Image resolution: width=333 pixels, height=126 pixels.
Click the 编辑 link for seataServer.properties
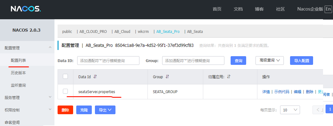pyautogui.click(x=298, y=92)
